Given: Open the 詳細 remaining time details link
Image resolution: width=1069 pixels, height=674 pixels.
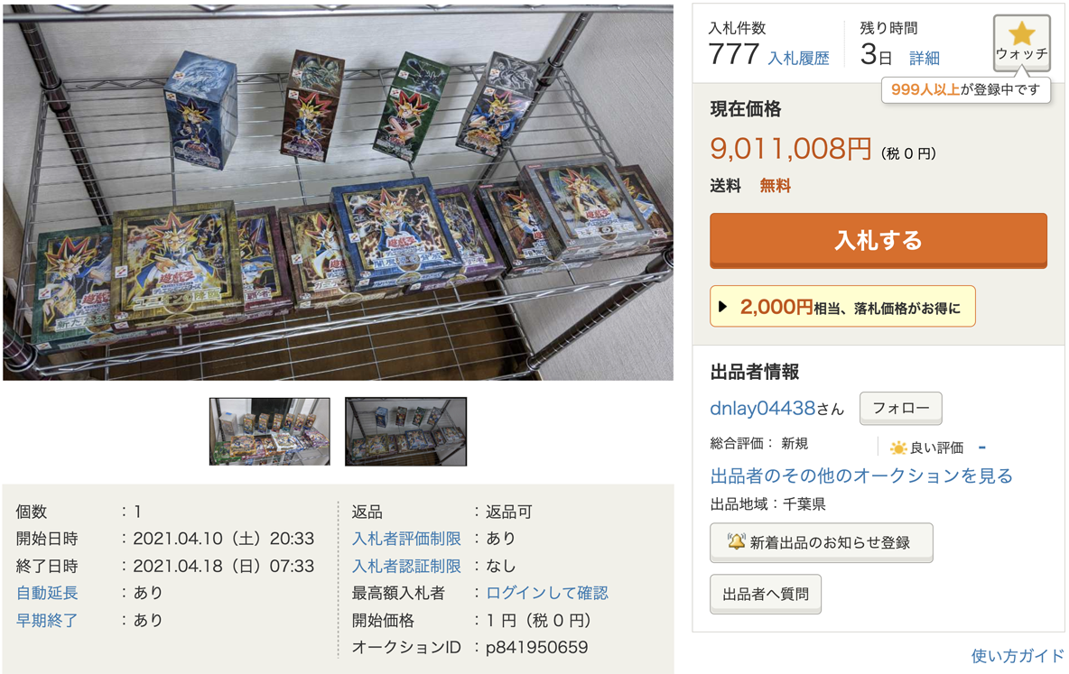Looking at the screenshot, I should pyautogui.click(x=924, y=59).
